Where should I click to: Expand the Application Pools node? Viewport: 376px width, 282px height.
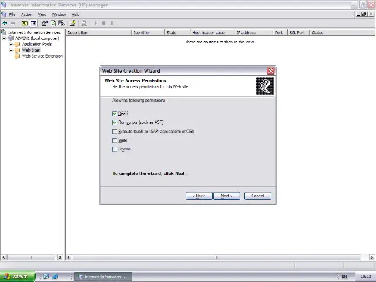coord(11,45)
